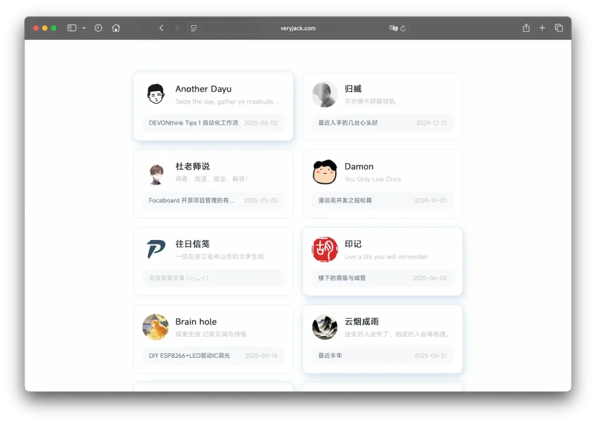Expand the sidebar tab group dropdown arrow
Image resolution: width=596 pixels, height=424 pixels.
(x=84, y=28)
